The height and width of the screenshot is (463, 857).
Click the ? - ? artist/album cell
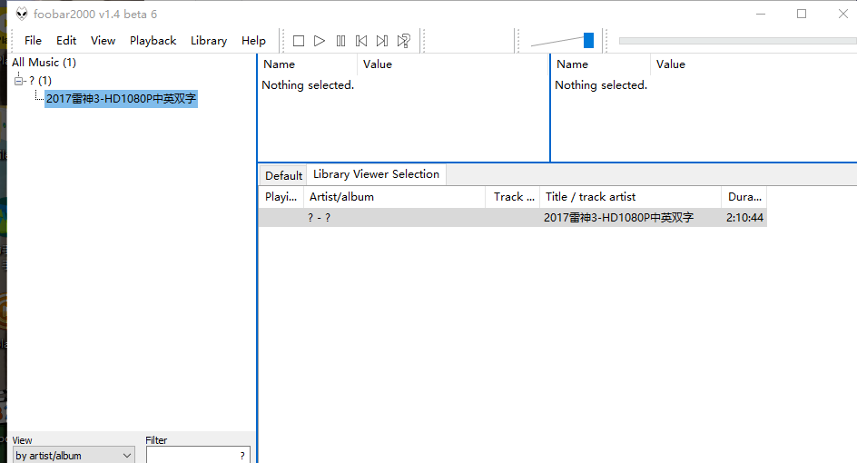click(x=320, y=218)
